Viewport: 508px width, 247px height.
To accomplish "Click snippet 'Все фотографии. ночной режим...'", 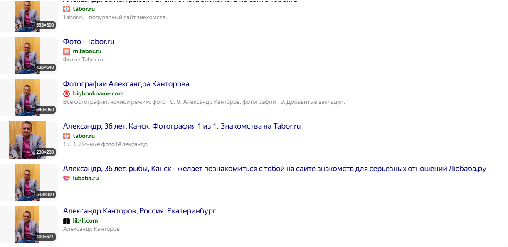I will tap(204, 102).
